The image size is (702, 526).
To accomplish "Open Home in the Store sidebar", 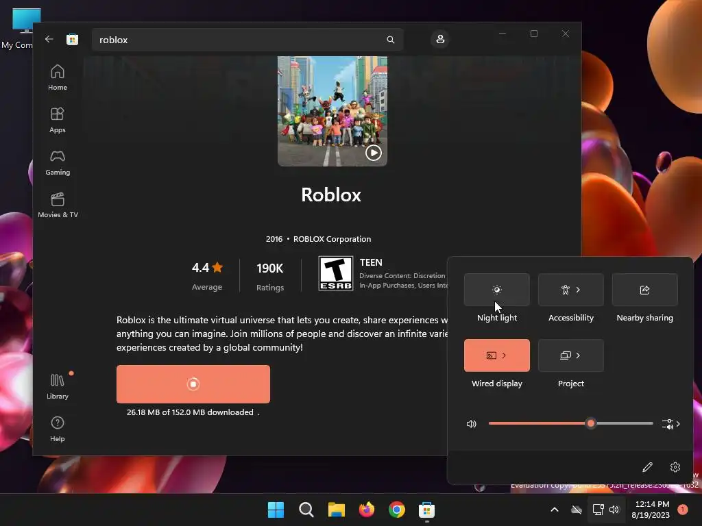I will tap(58, 78).
